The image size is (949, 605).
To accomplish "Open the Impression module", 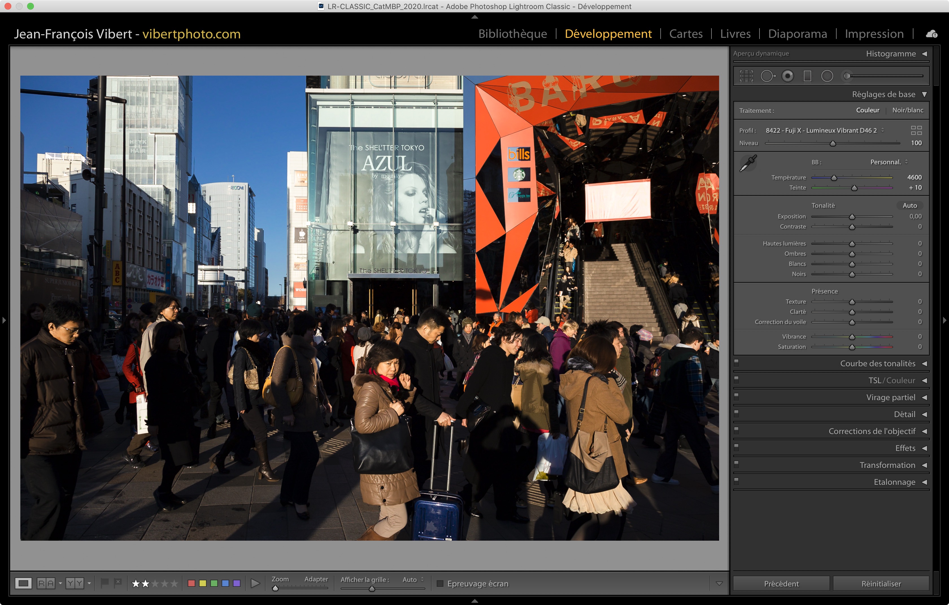I will [x=874, y=34].
